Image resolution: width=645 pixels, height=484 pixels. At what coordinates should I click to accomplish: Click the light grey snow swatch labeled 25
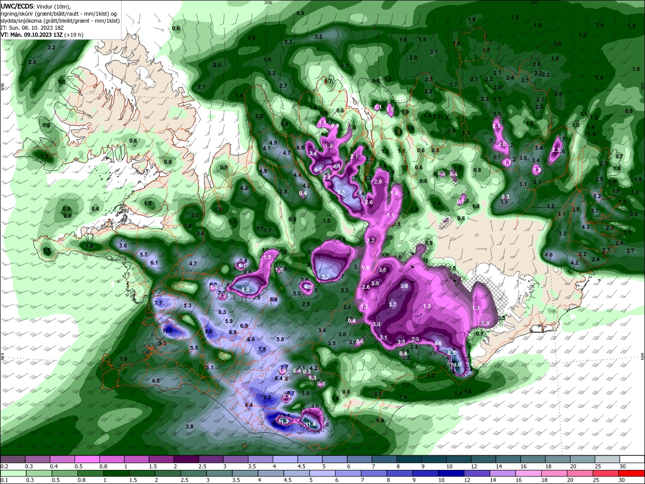point(608,459)
